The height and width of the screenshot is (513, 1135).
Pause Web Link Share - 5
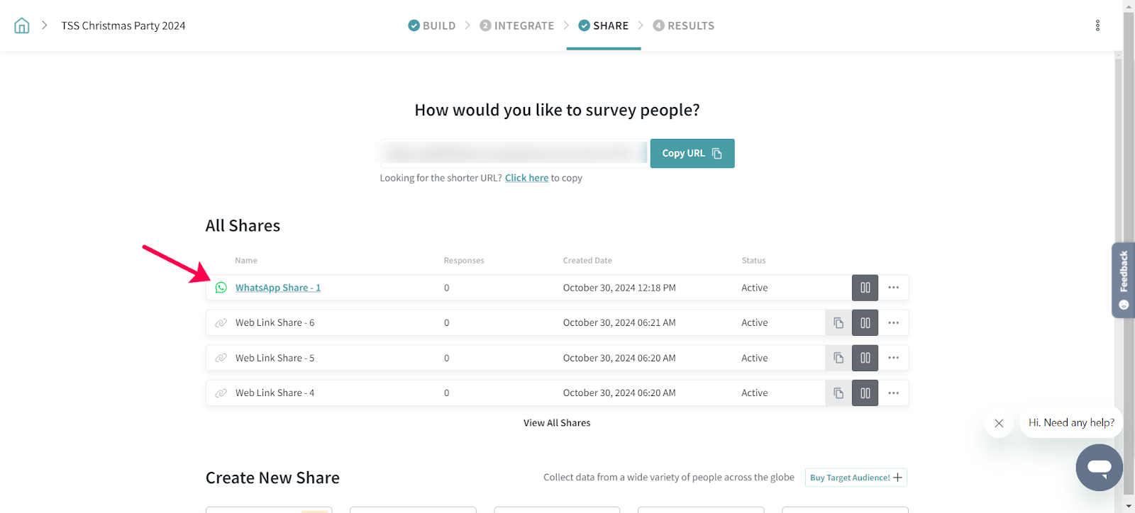[x=865, y=358]
